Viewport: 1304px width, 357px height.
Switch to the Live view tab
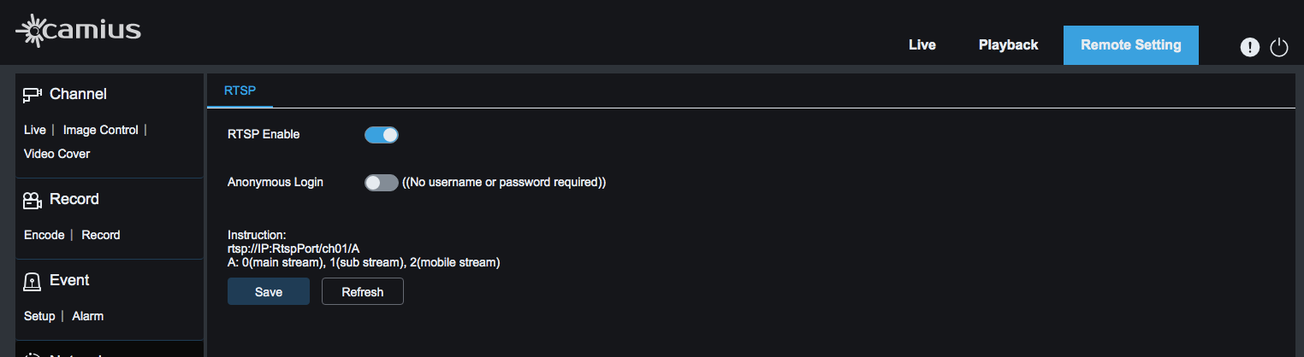pos(922,45)
